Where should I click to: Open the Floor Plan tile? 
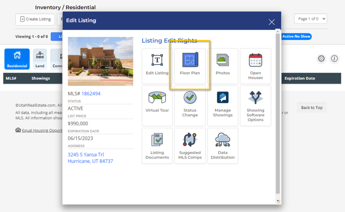pyautogui.click(x=190, y=66)
